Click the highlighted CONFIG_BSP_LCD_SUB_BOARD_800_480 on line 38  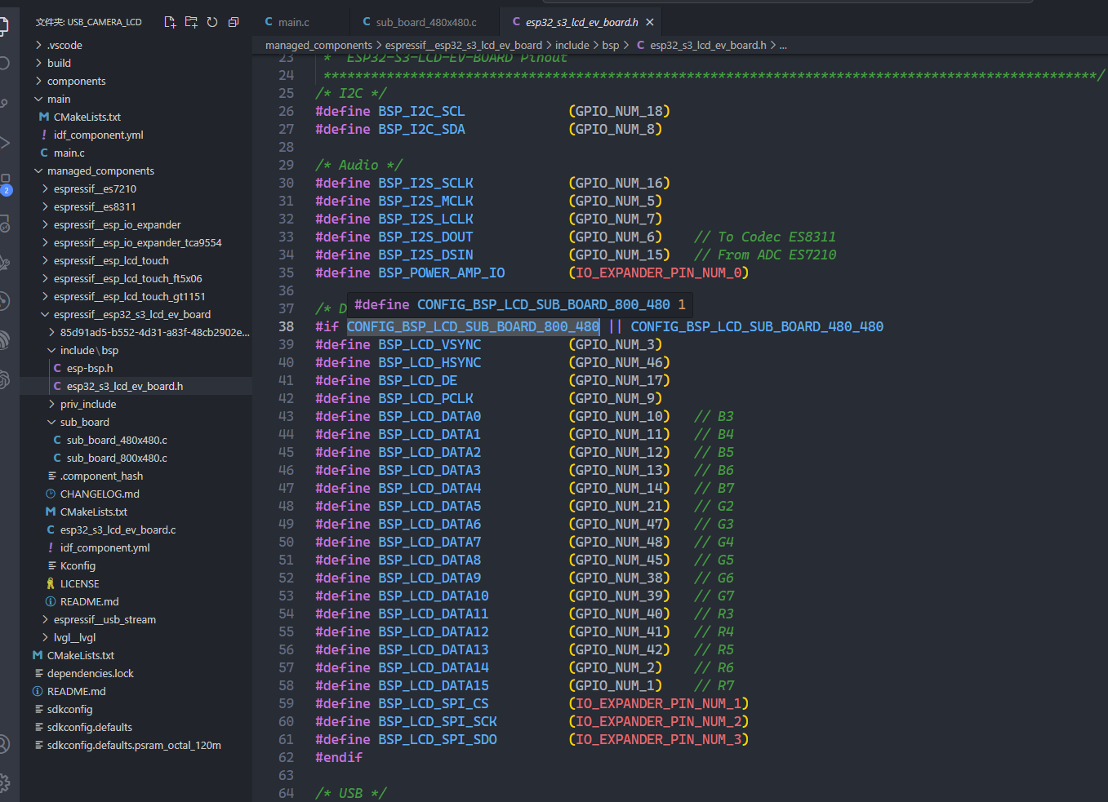(474, 326)
